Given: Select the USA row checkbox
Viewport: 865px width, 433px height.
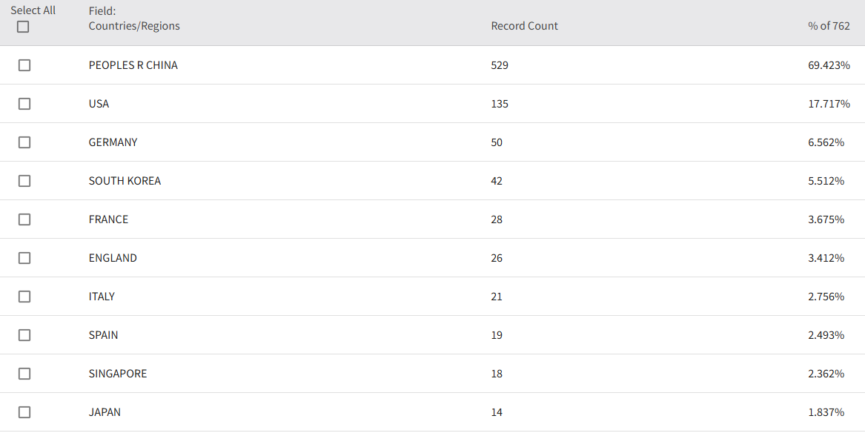Looking at the screenshot, I should 24,104.
